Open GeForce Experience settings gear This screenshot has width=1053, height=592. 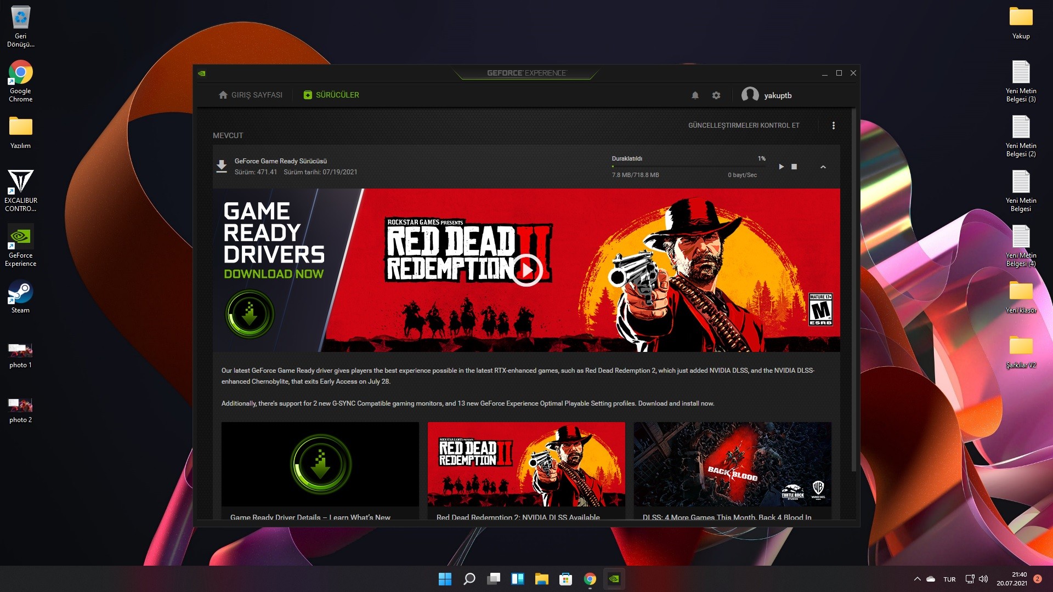tap(716, 95)
